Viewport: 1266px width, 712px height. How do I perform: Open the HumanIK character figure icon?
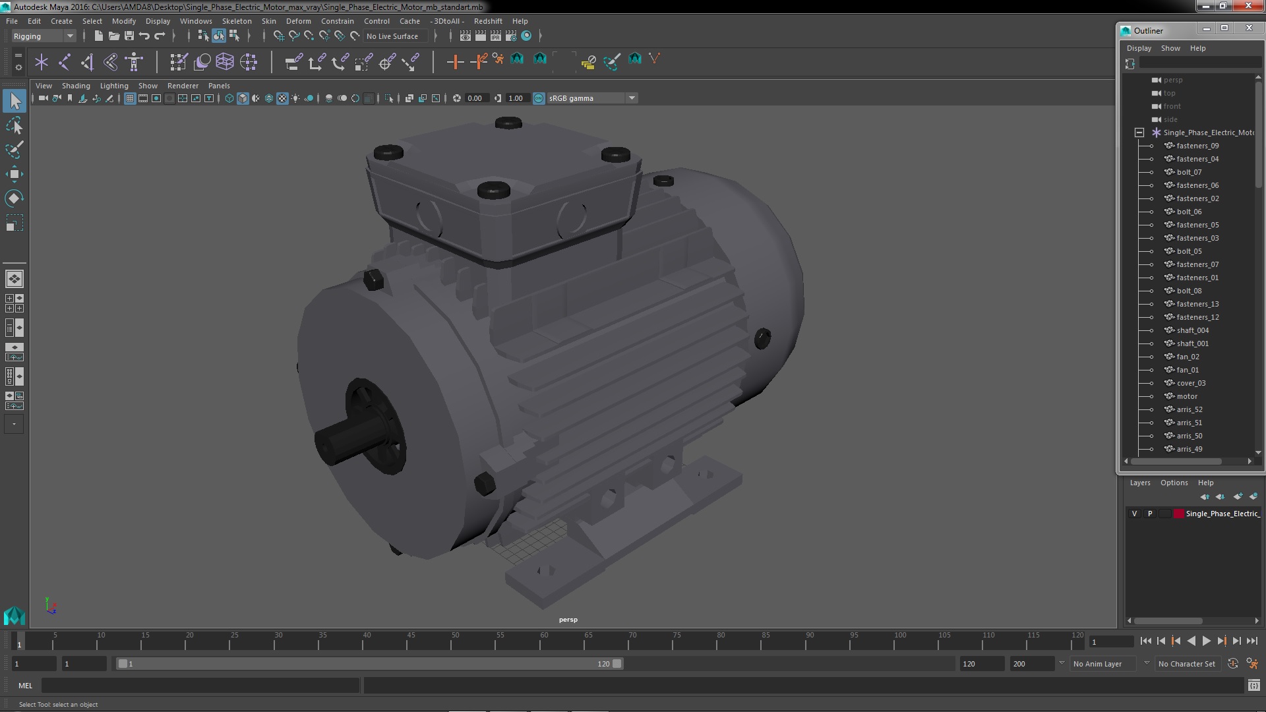[134, 62]
